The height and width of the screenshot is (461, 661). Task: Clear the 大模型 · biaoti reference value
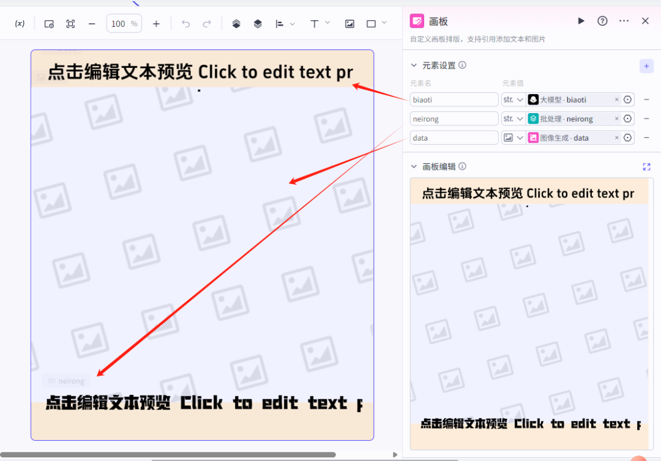tap(616, 100)
